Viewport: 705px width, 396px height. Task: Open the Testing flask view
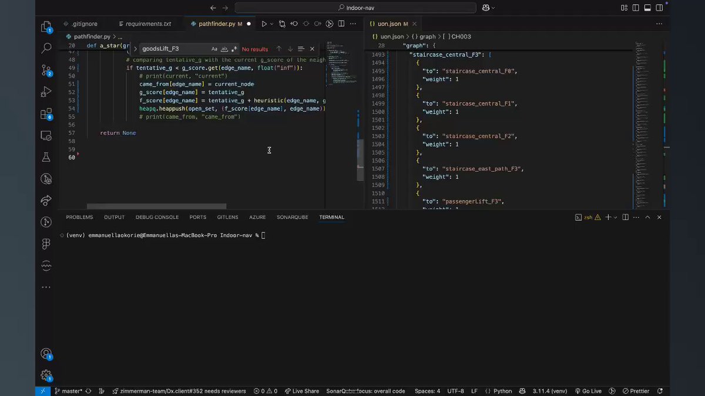pos(46,157)
